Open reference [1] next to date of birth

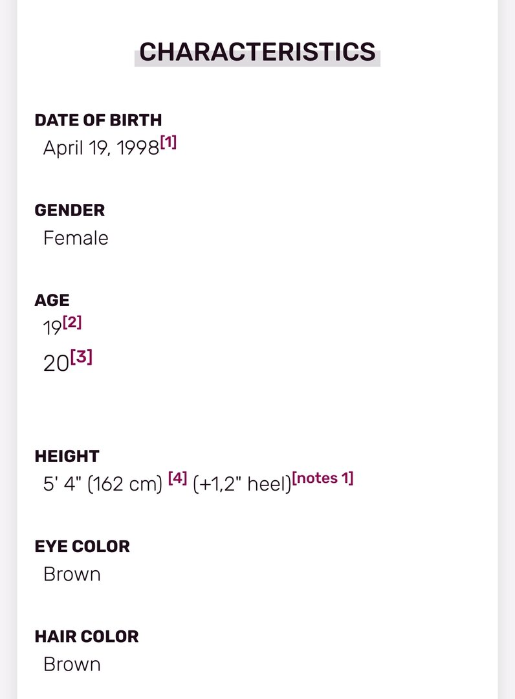click(168, 142)
